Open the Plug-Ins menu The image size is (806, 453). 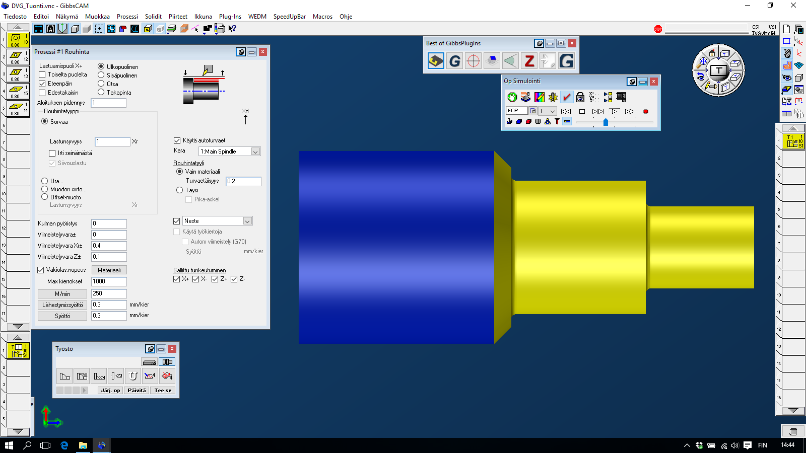(230, 17)
